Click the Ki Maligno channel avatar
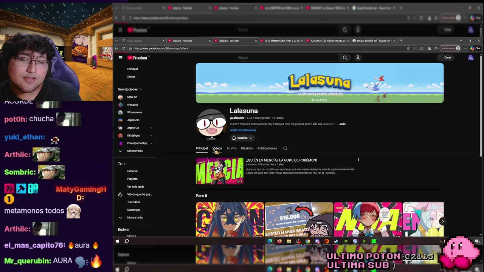The height and width of the screenshot is (272, 484). (120, 135)
